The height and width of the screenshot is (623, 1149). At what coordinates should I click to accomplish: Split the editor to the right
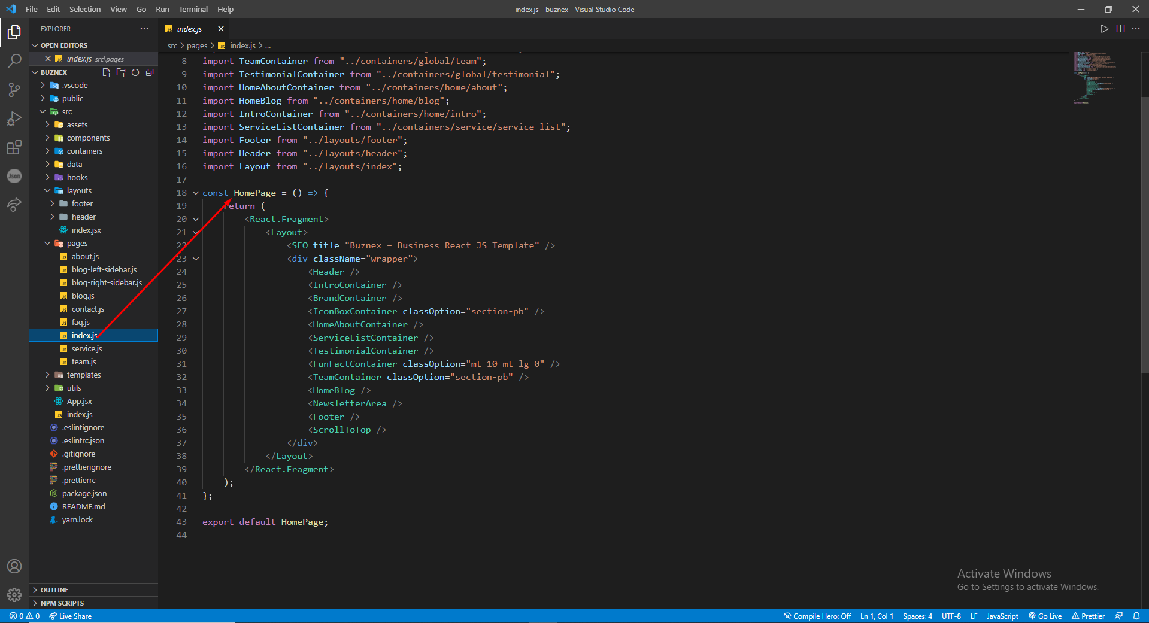1120,29
